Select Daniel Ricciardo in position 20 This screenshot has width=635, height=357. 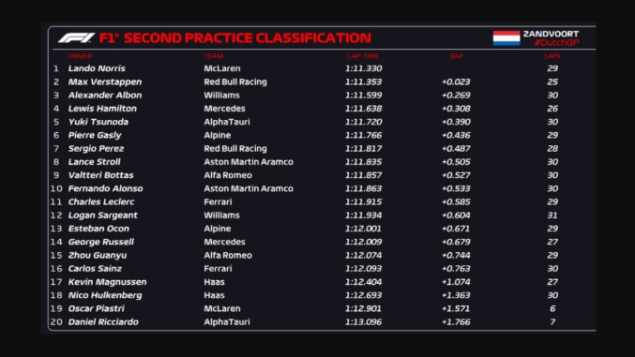[103, 322]
